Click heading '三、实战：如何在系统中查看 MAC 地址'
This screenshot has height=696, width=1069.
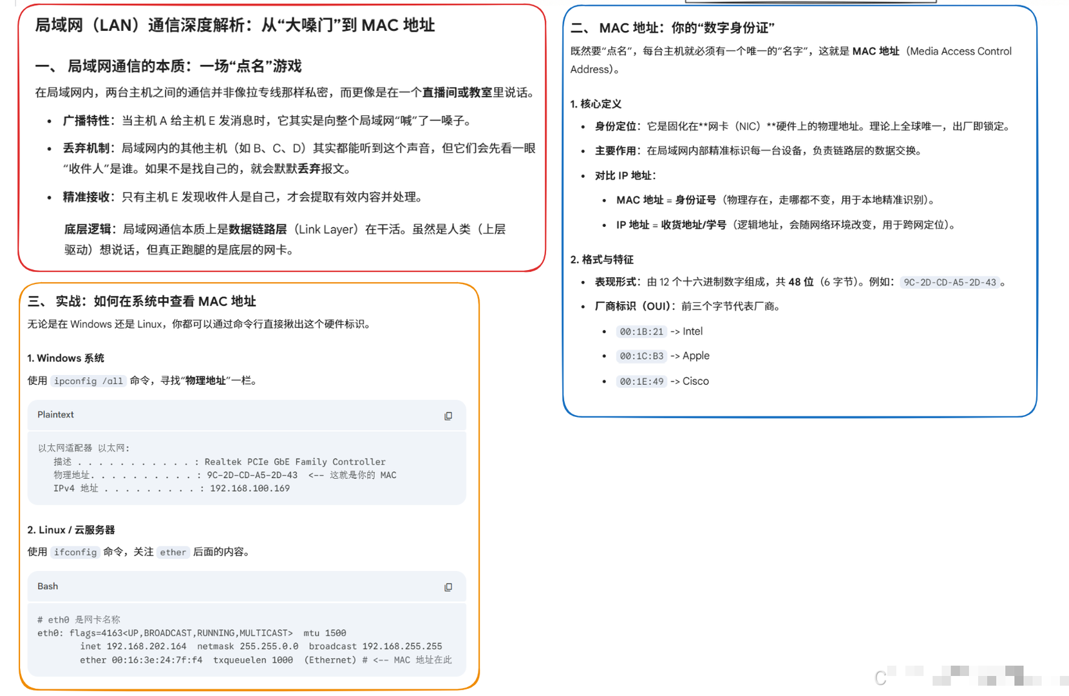(142, 301)
